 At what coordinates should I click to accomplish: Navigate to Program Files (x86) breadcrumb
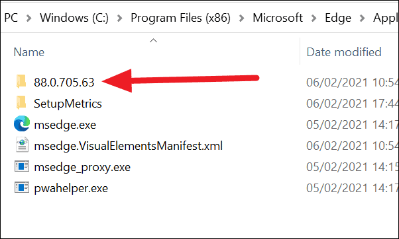(180, 18)
